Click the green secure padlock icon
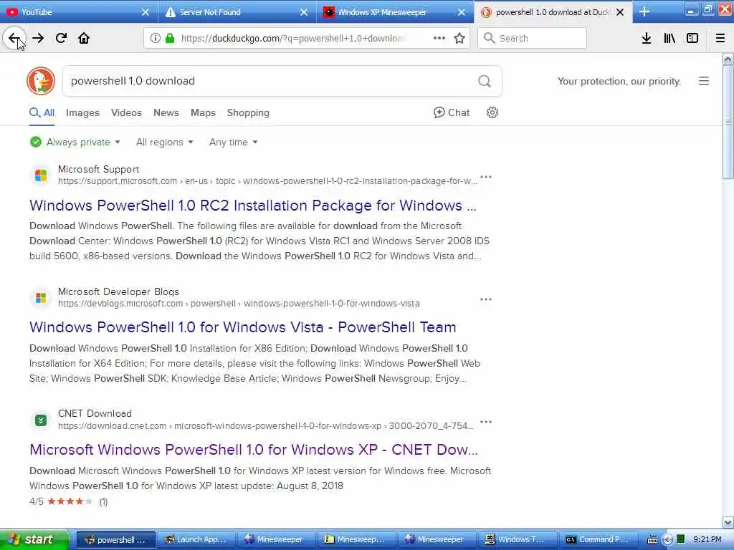The image size is (734, 550). coord(170,38)
